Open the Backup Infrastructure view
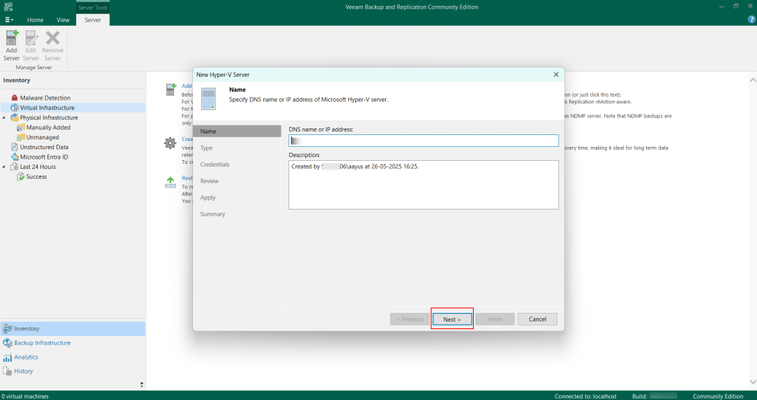 tap(42, 343)
